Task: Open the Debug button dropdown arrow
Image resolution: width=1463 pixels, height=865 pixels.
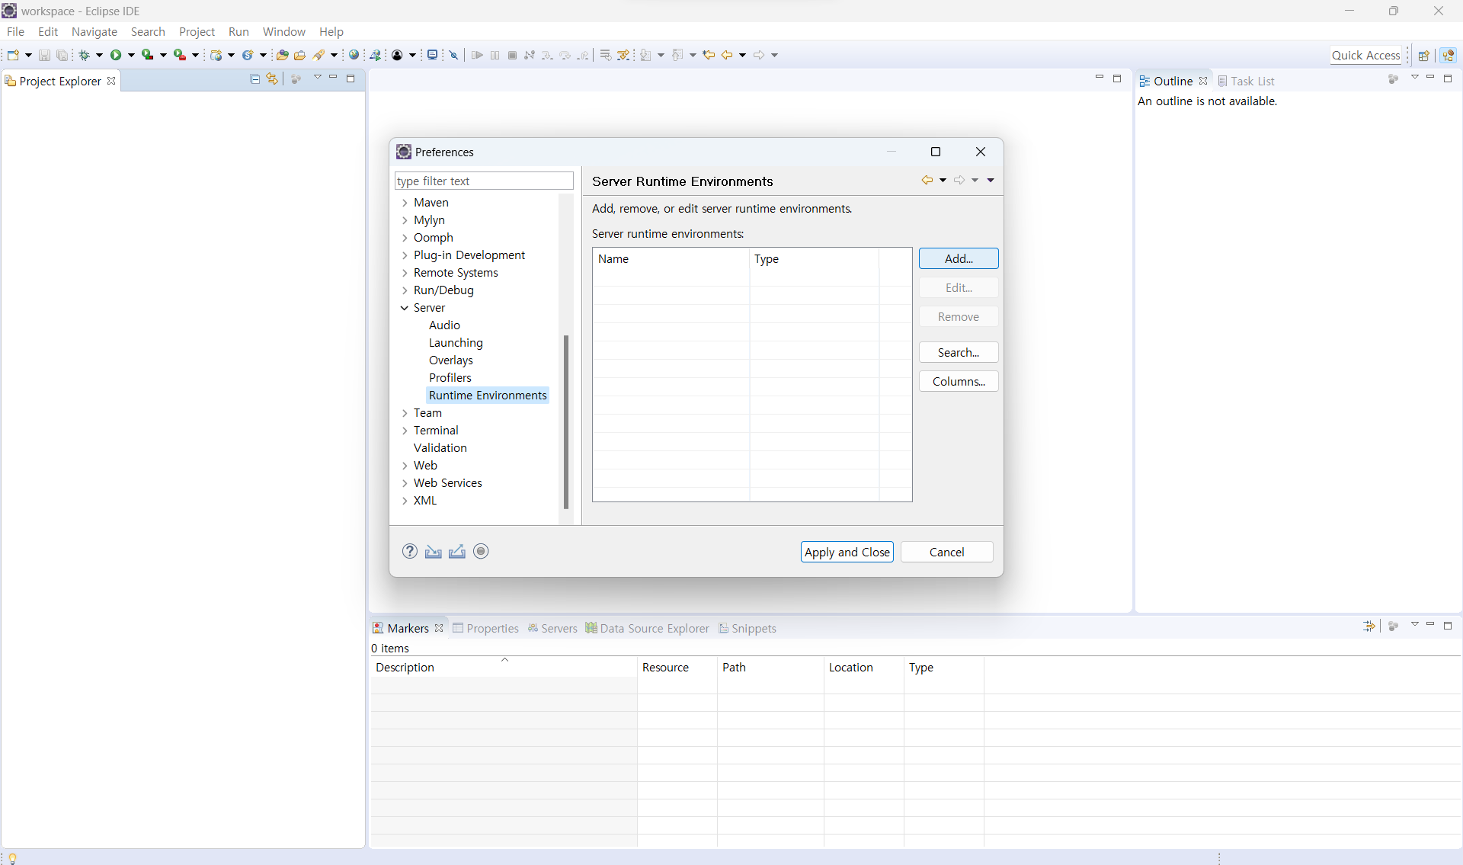Action: click(99, 55)
